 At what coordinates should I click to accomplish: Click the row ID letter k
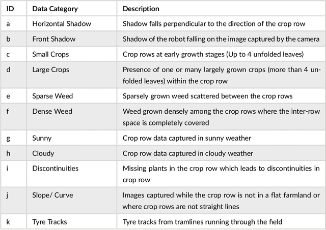8,222
